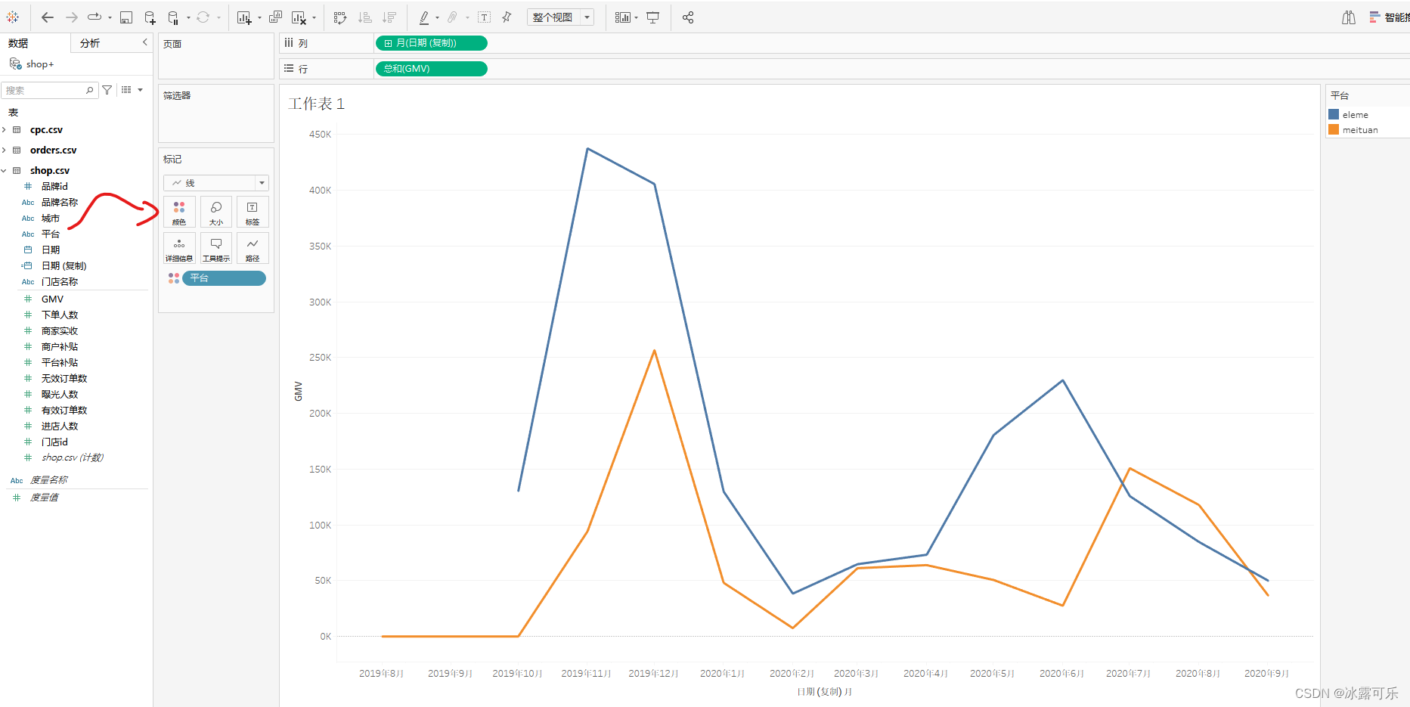The width and height of the screenshot is (1410, 707).
Task: Undo with the back arrow icon
Action: [48, 17]
